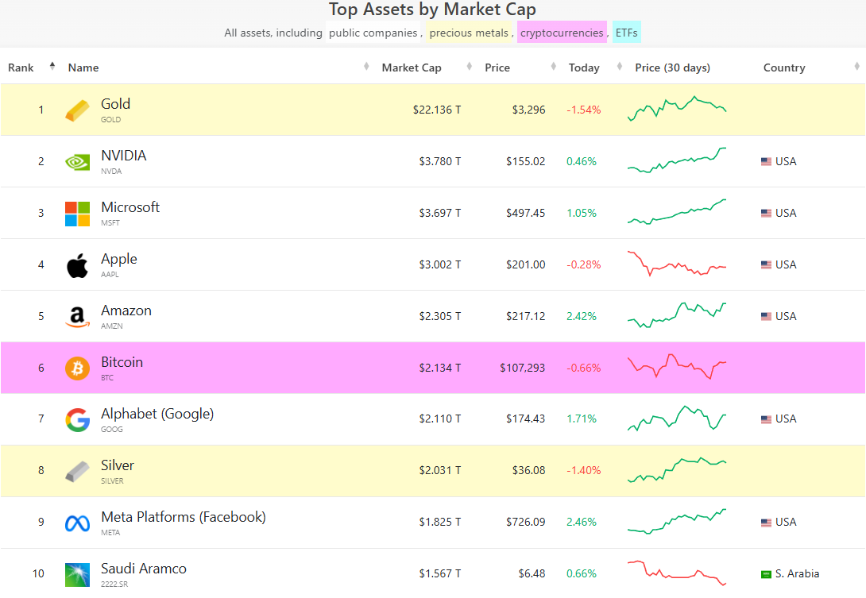The width and height of the screenshot is (866, 598).
Task: Click the Silver bar icon
Action: click(x=77, y=471)
